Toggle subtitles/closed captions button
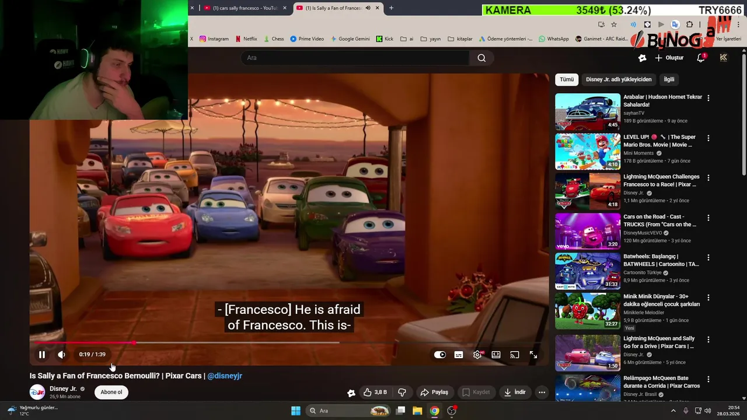This screenshot has width=747, height=420. pos(459,355)
